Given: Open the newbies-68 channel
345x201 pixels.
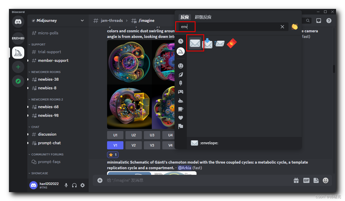Looking at the screenshot, I should (x=58, y=107).
